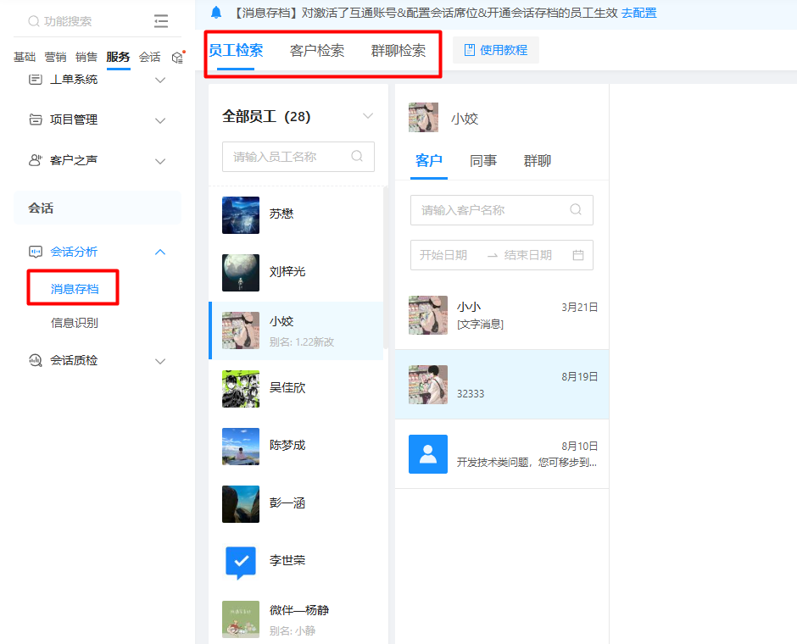Image resolution: width=797 pixels, height=644 pixels.
Task: Expand the 会话质检 menu chevron
Action: click(160, 361)
